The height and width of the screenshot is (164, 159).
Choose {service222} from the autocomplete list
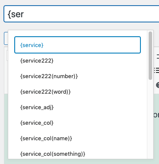pyautogui.click(x=77, y=60)
